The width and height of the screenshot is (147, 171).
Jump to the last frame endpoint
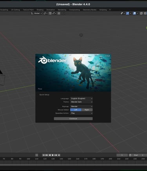[x=59, y=155]
